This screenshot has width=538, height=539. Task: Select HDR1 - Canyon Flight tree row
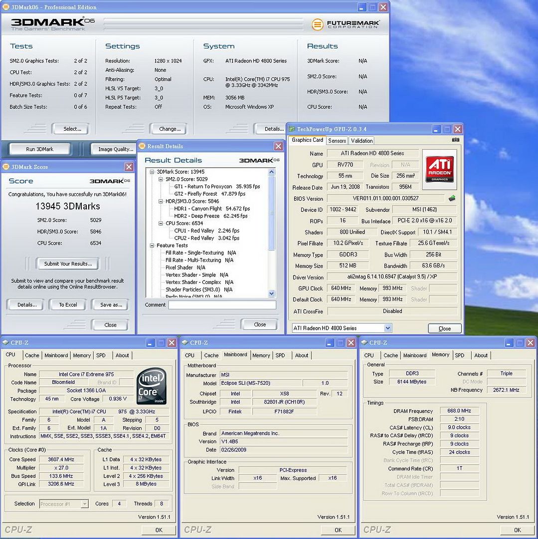212,209
